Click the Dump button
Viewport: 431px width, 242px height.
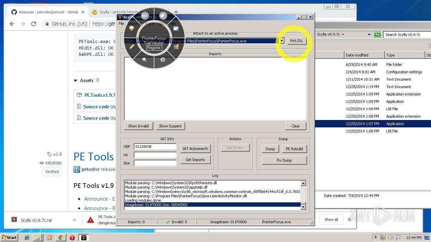click(270, 149)
